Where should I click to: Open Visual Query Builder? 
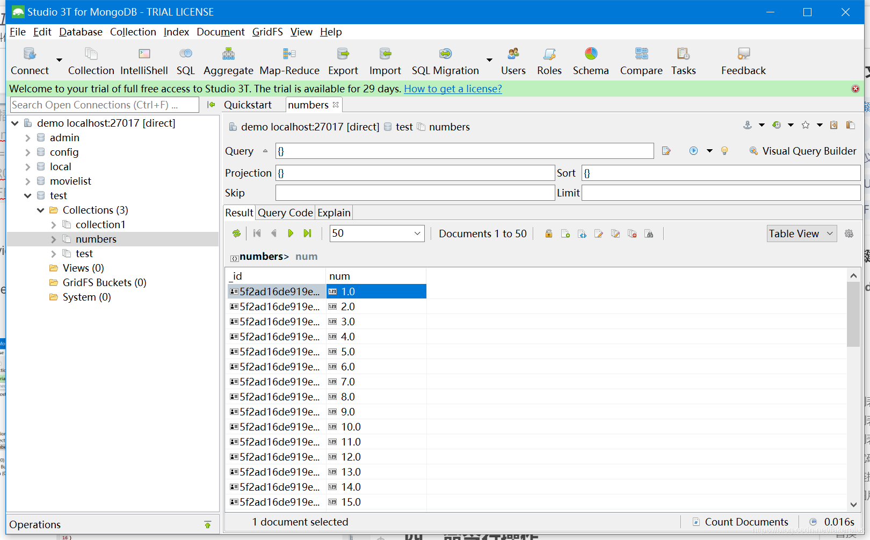click(x=803, y=151)
